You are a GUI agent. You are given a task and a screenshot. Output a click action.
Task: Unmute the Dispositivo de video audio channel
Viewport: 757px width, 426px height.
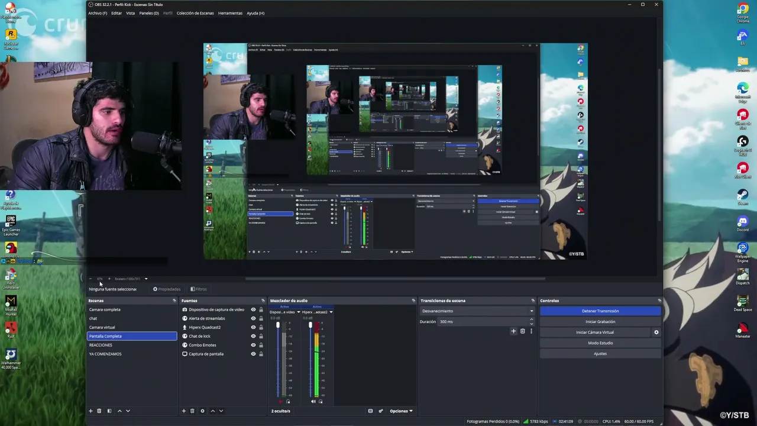(280, 402)
